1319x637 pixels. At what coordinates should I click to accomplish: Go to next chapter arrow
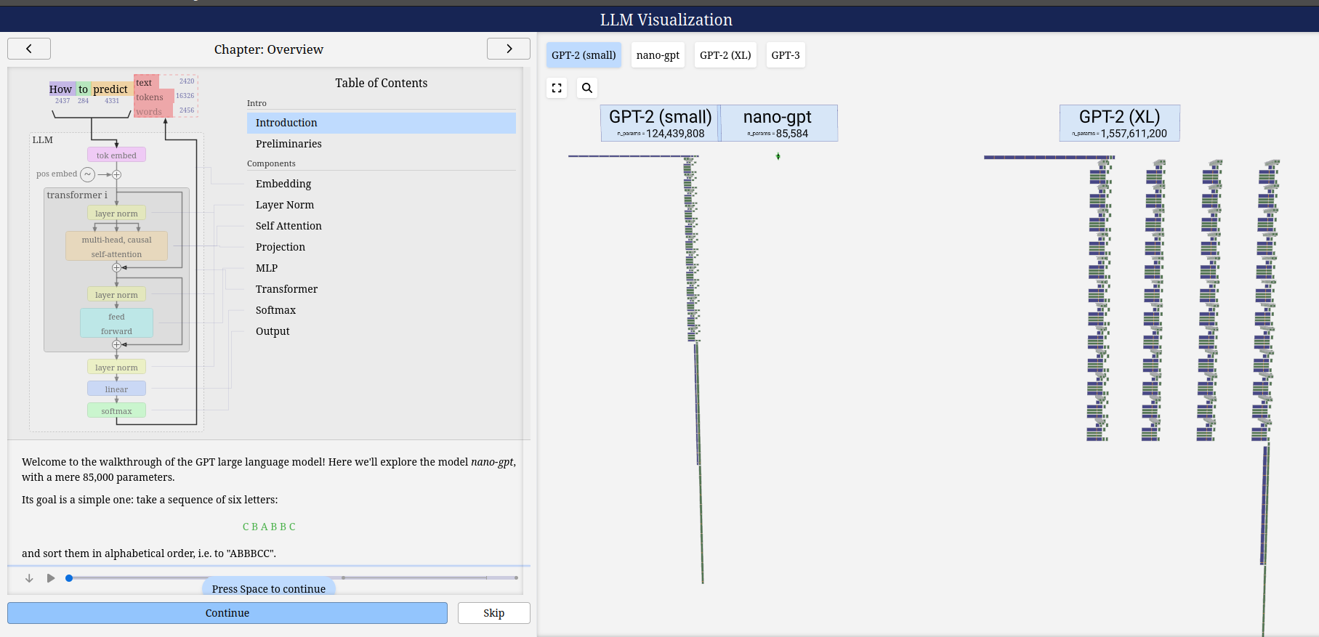tap(509, 49)
